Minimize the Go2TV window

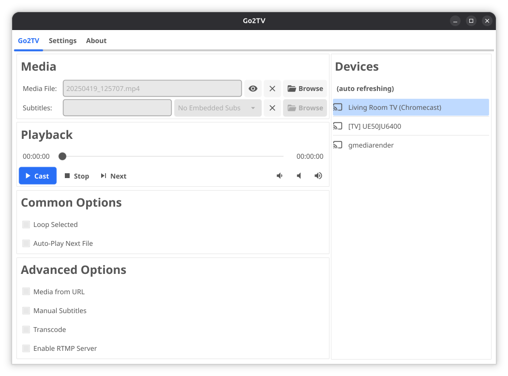(x=455, y=21)
